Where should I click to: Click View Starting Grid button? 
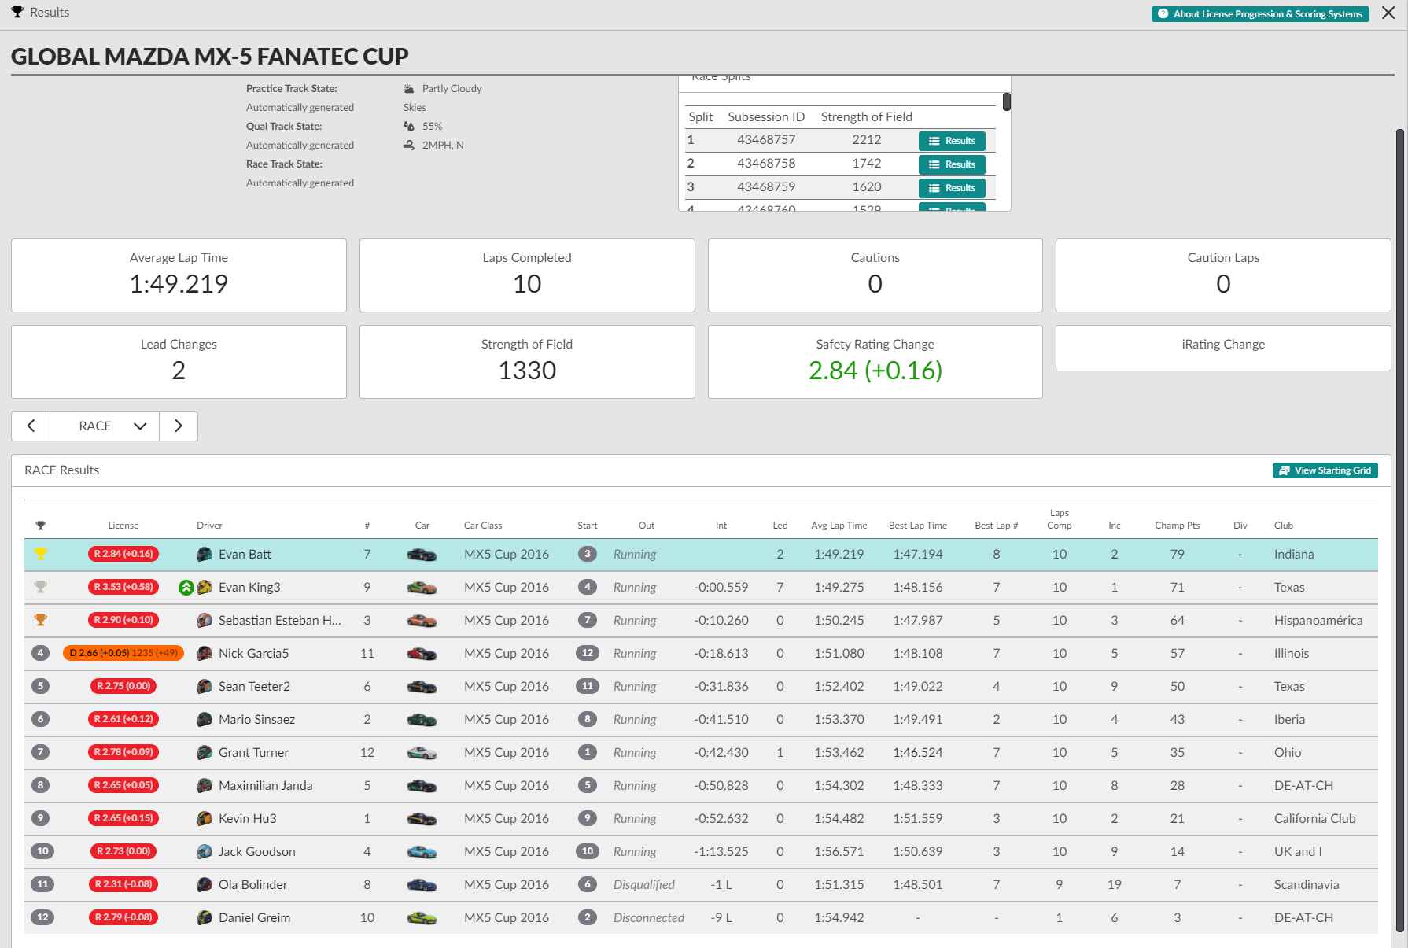[1325, 470]
